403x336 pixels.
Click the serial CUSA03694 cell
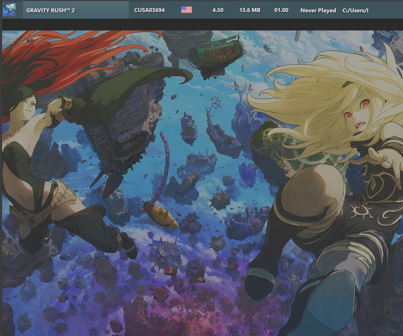click(149, 10)
